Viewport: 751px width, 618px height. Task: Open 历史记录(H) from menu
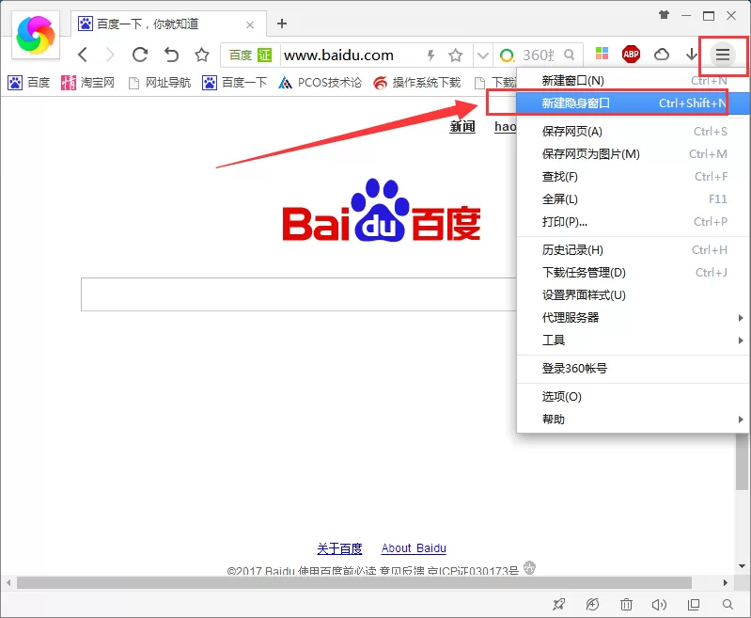pyautogui.click(x=634, y=250)
